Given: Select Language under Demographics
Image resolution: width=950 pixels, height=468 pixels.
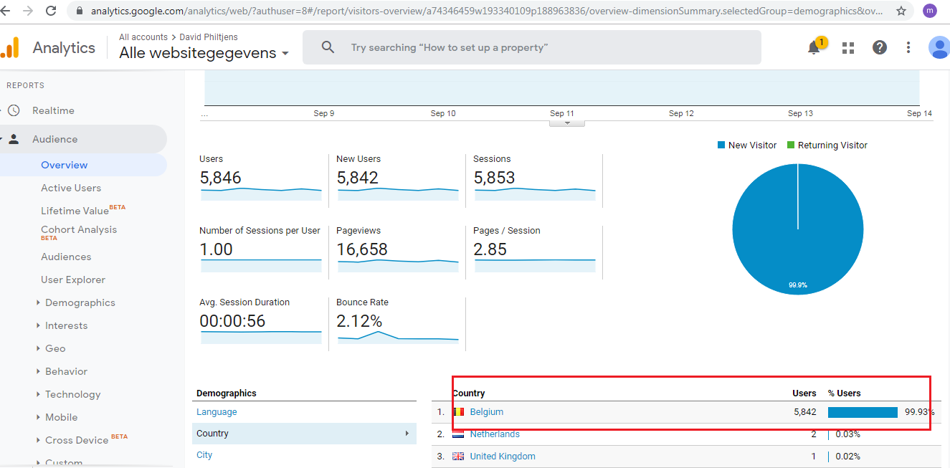Looking at the screenshot, I should pos(217,412).
